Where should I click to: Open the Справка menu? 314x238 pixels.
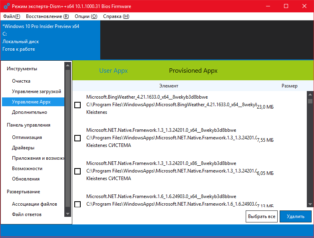coord(116,16)
